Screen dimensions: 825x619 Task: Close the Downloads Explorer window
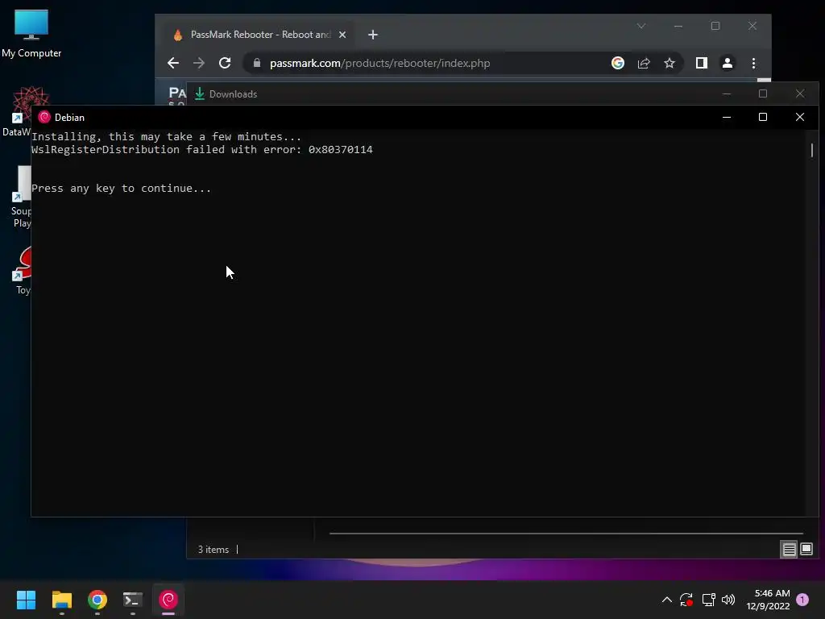click(x=800, y=93)
